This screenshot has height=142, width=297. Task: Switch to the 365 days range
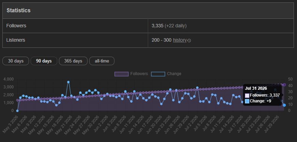coord(73,61)
